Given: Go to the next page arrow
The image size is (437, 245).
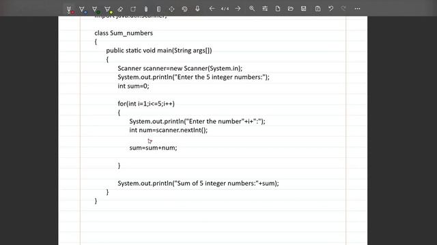Looking at the screenshot, I should pos(238,9).
